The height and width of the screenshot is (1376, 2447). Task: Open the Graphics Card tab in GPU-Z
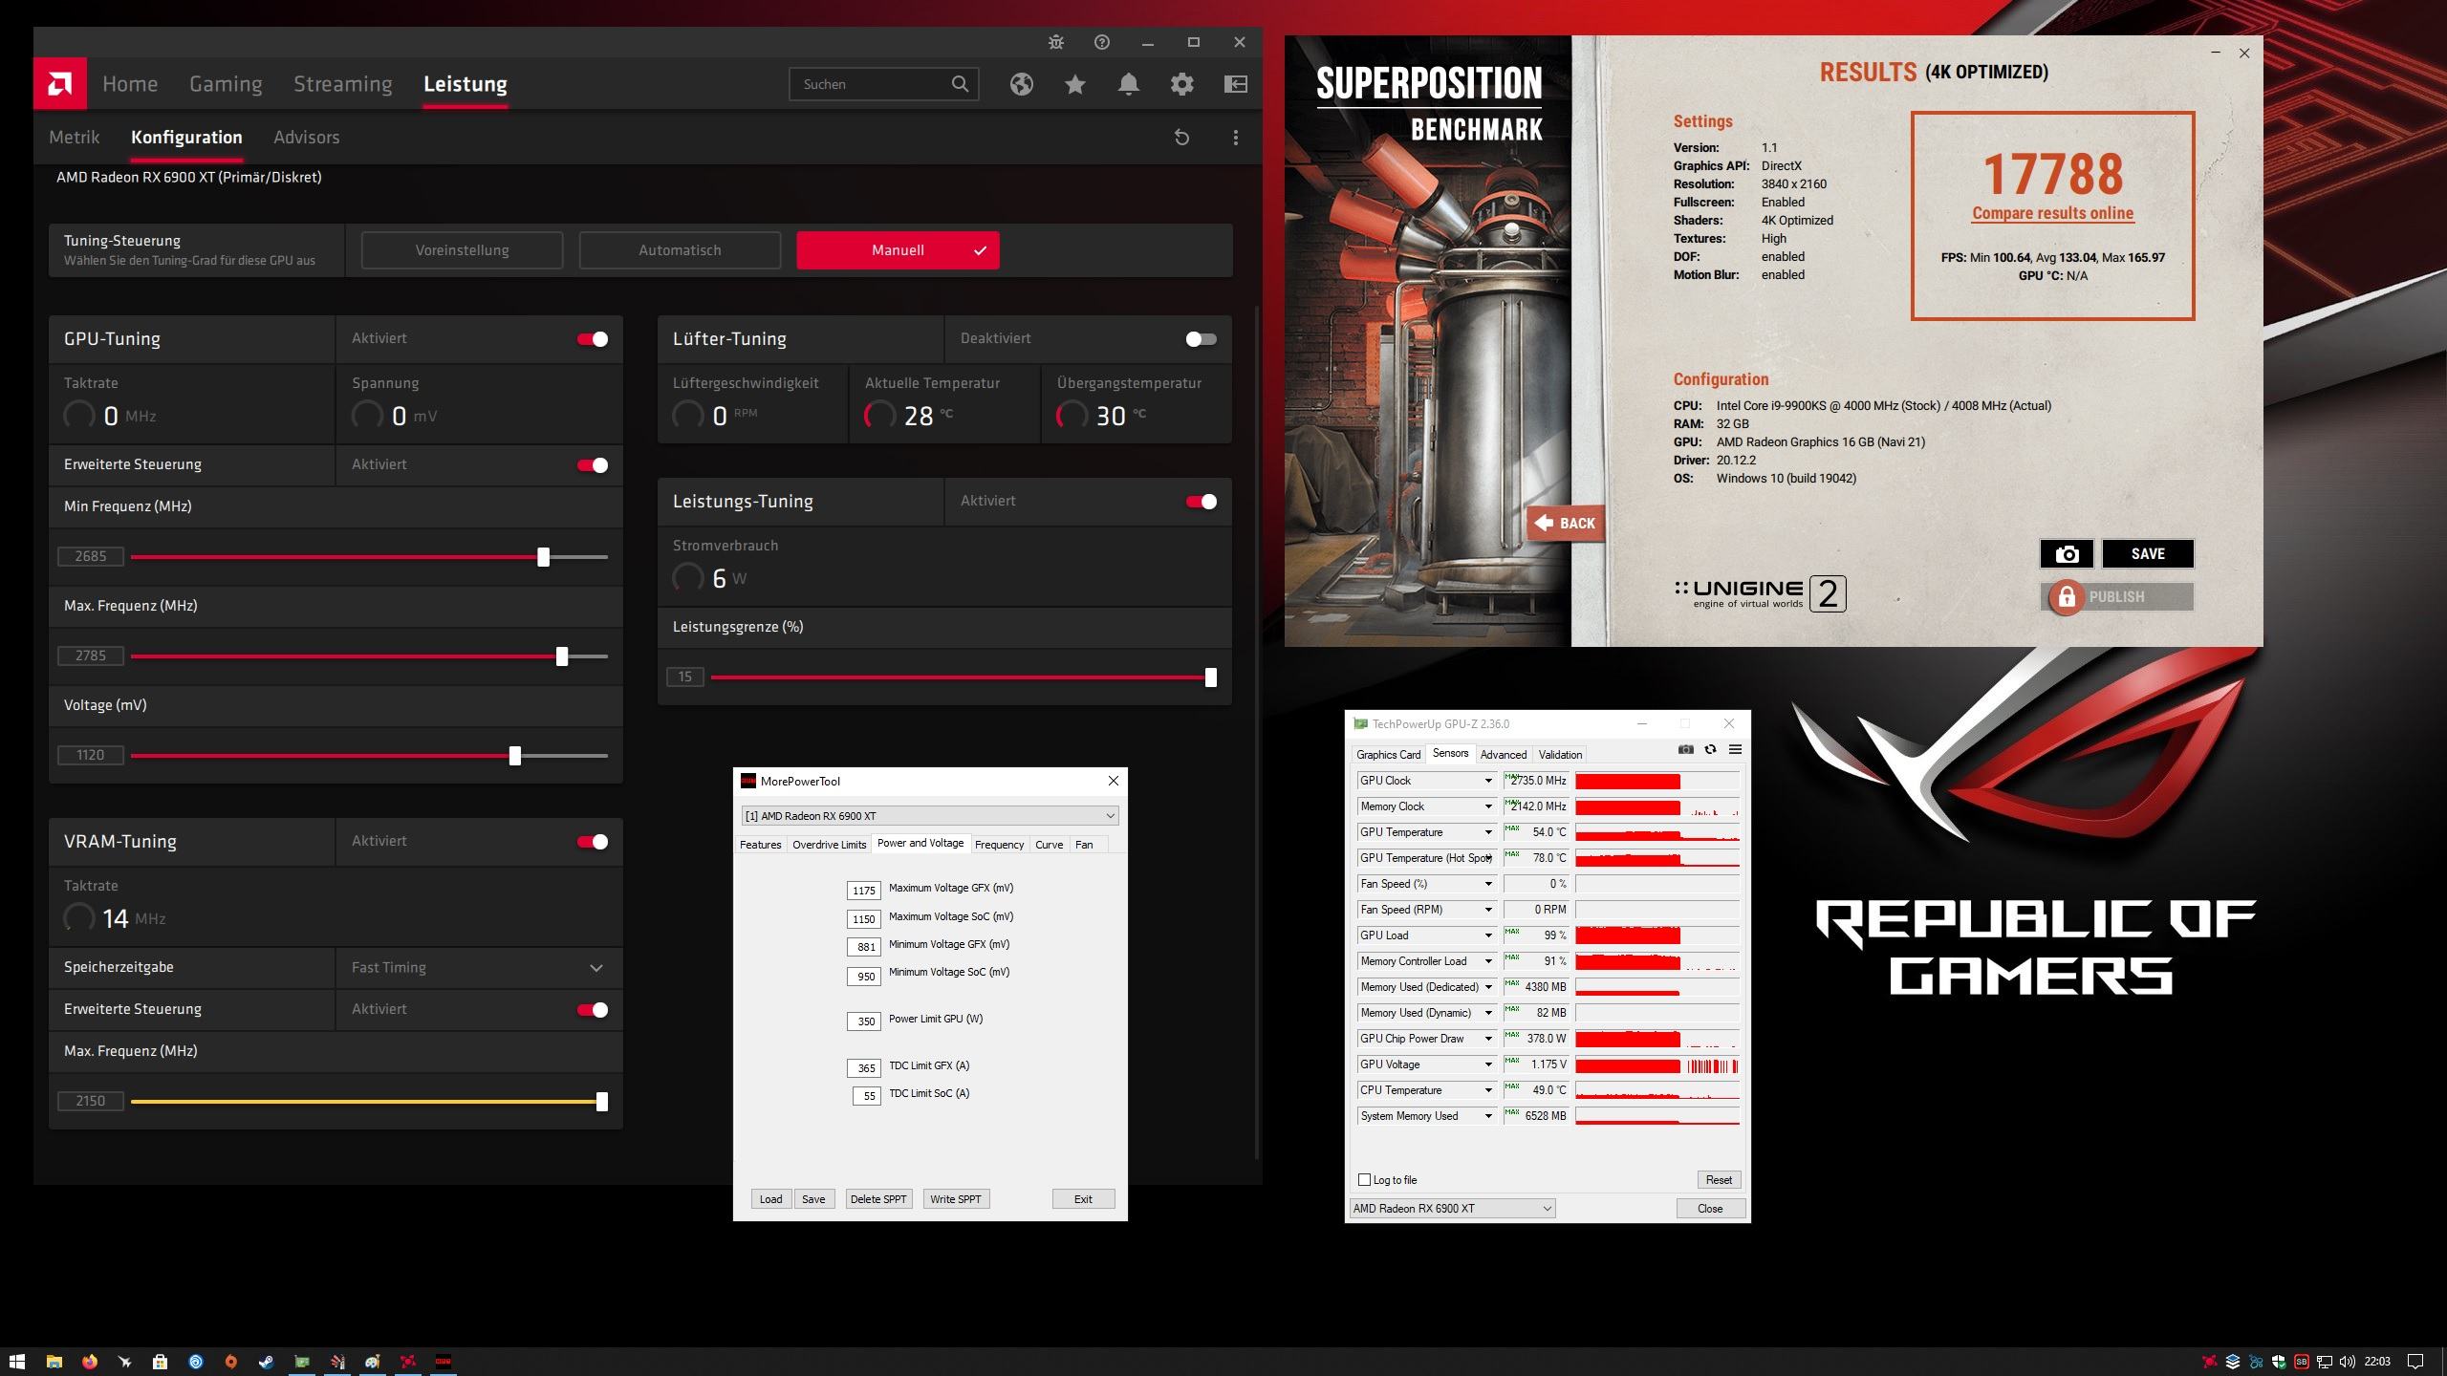pyautogui.click(x=1388, y=755)
